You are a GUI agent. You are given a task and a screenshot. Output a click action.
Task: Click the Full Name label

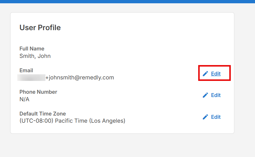click(x=32, y=49)
